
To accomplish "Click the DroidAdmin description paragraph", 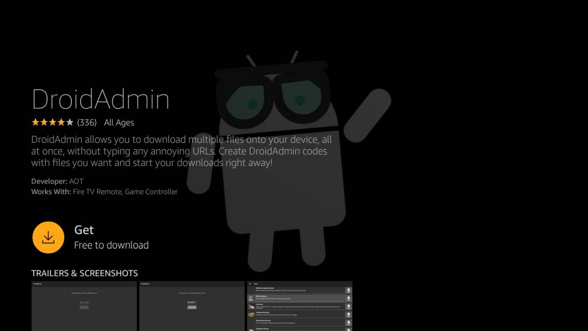I will click(x=182, y=151).
